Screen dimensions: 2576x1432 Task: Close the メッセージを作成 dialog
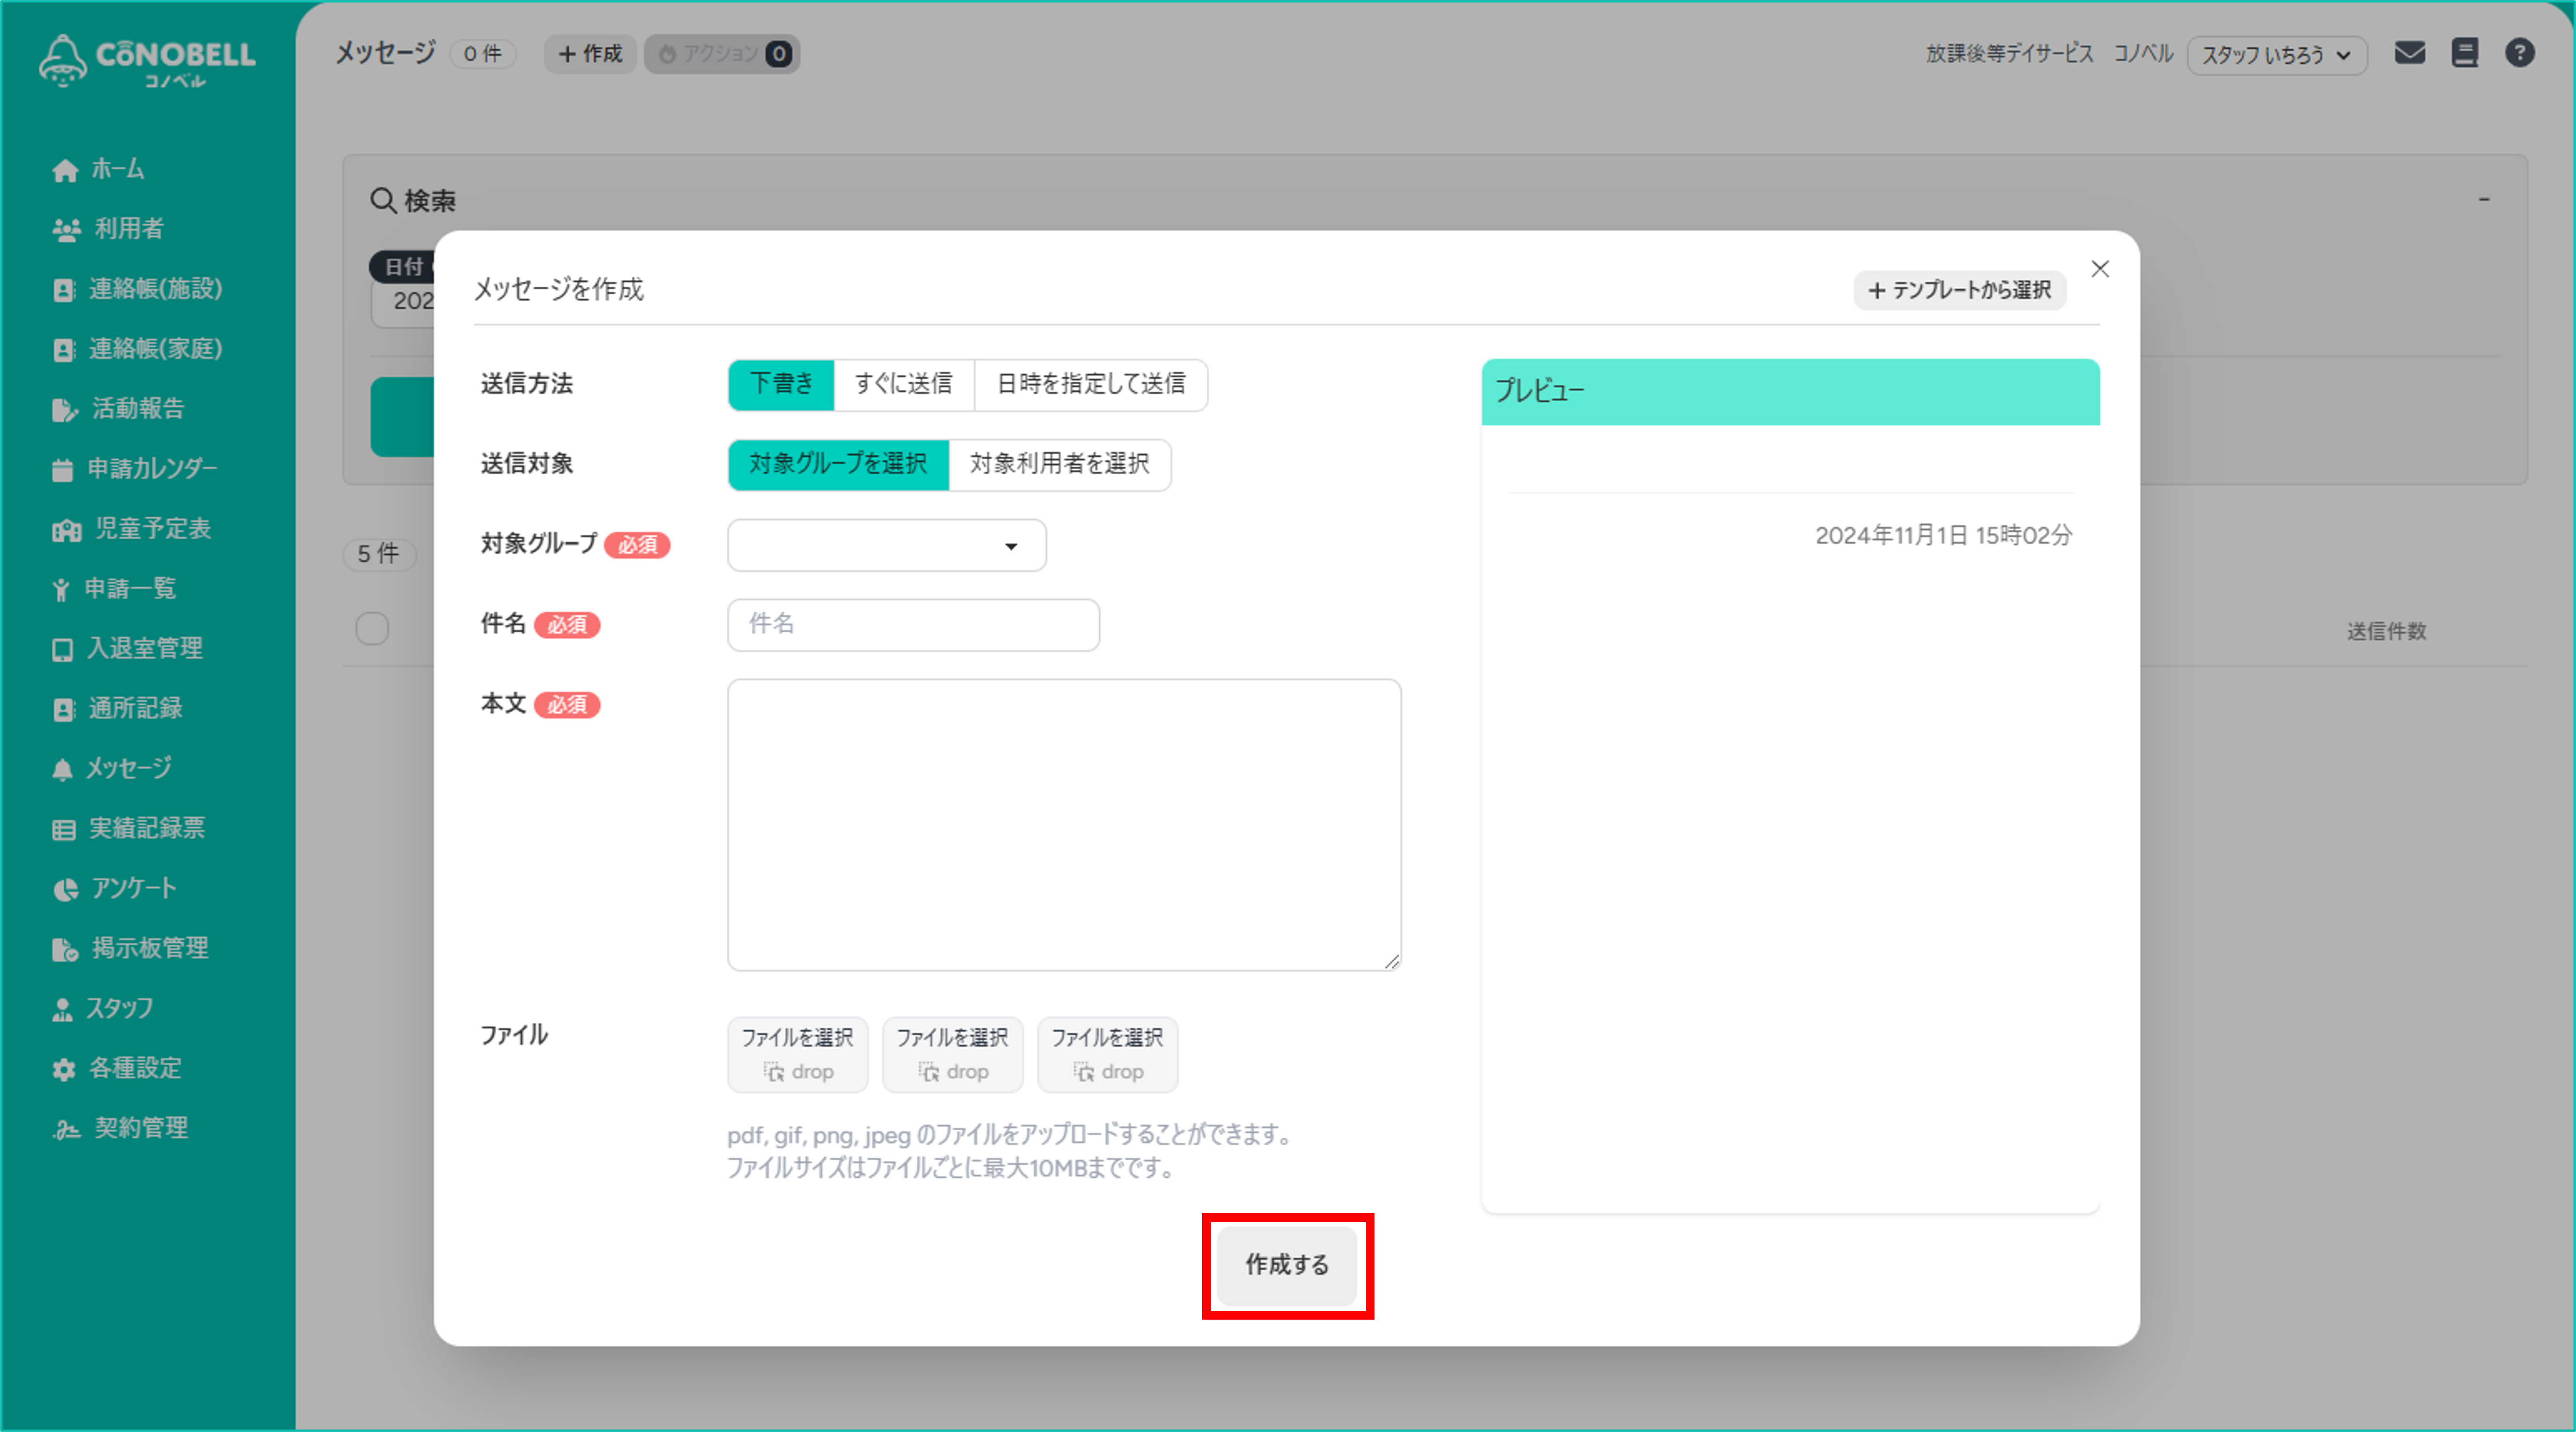pos(2100,269)
